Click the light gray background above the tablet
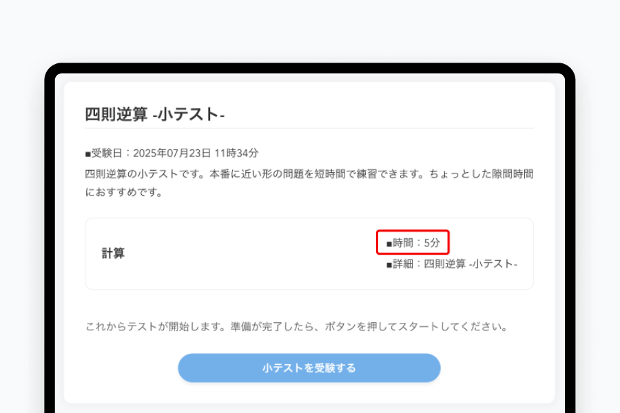Viewport: 620px width, 413px height. (309, 31)
